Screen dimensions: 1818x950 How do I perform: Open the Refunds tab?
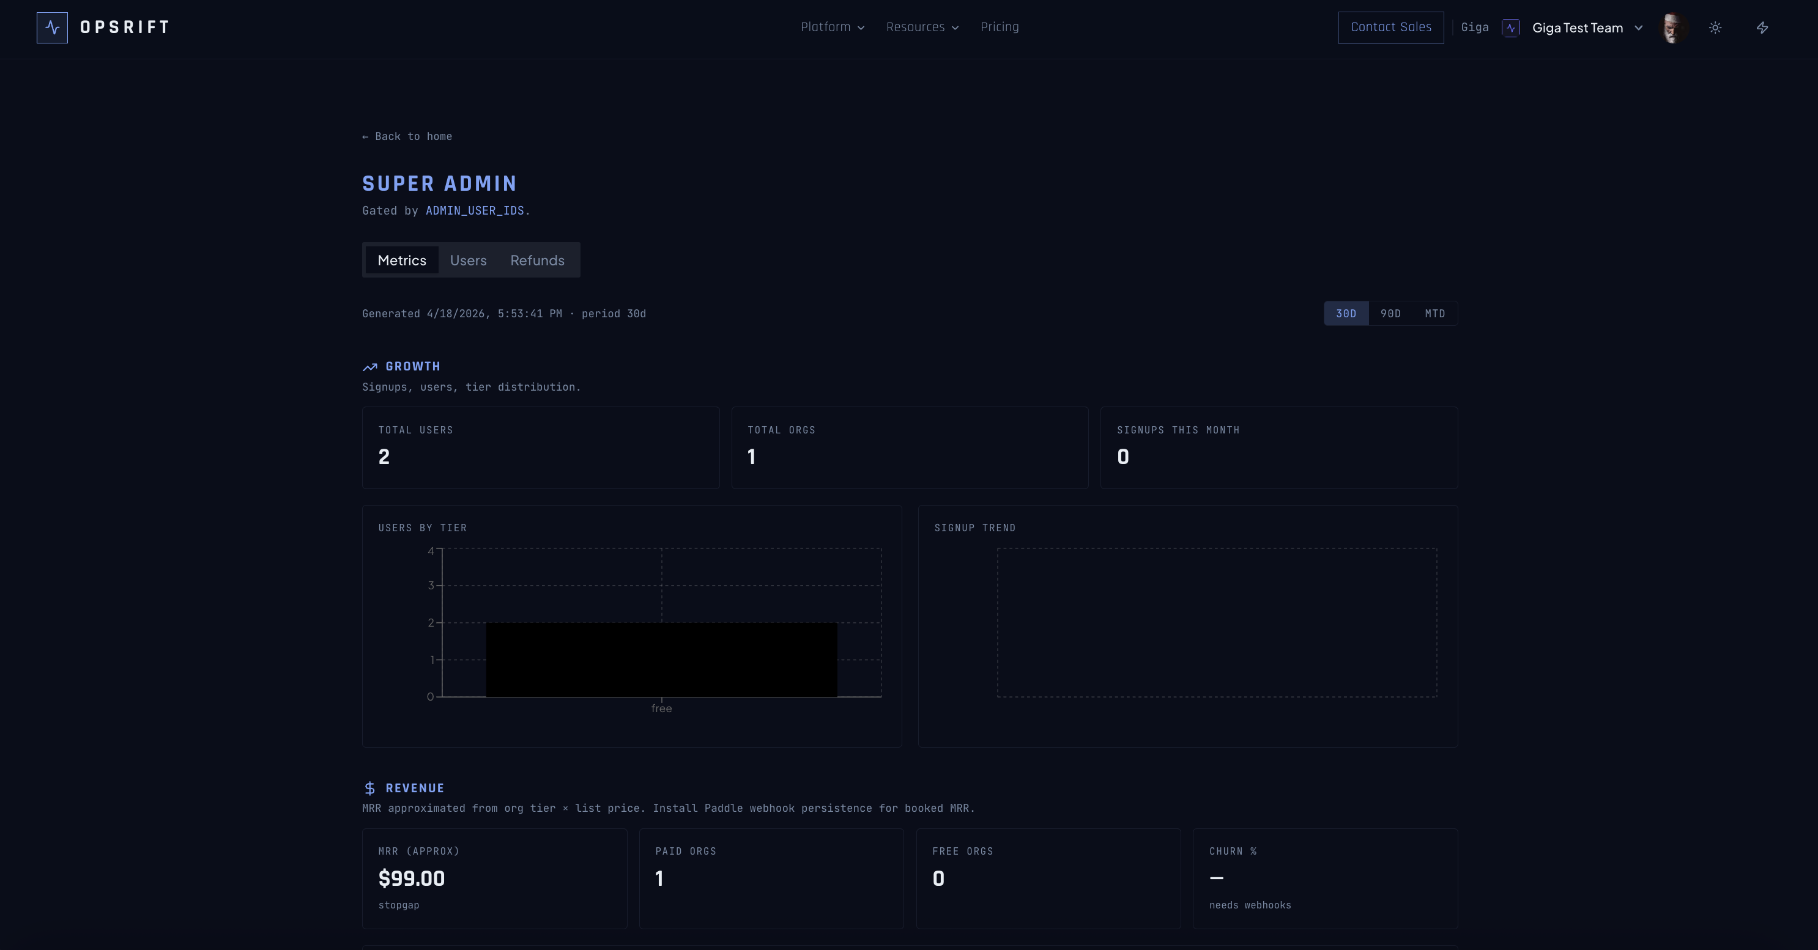point(537,260)
